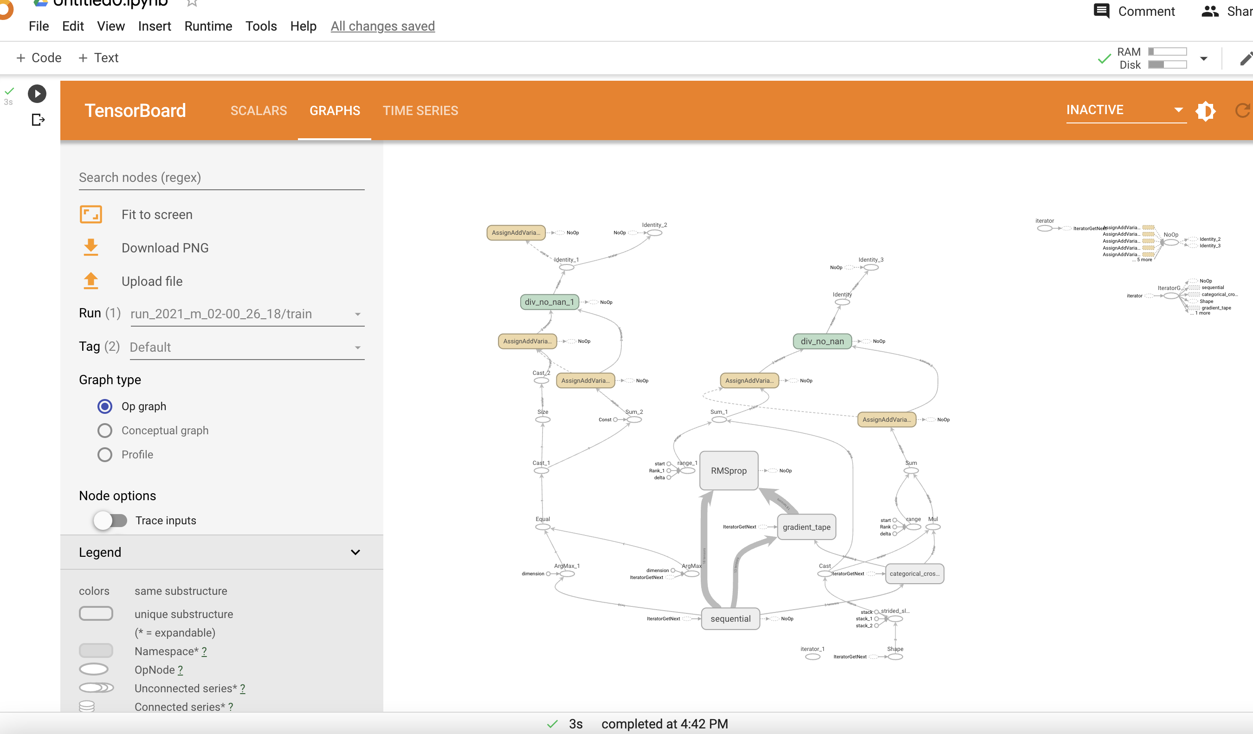The height and width of the screenshot is (734, 1253).
Task: Open the Tag Default dropdown
Action: point(247,348)
